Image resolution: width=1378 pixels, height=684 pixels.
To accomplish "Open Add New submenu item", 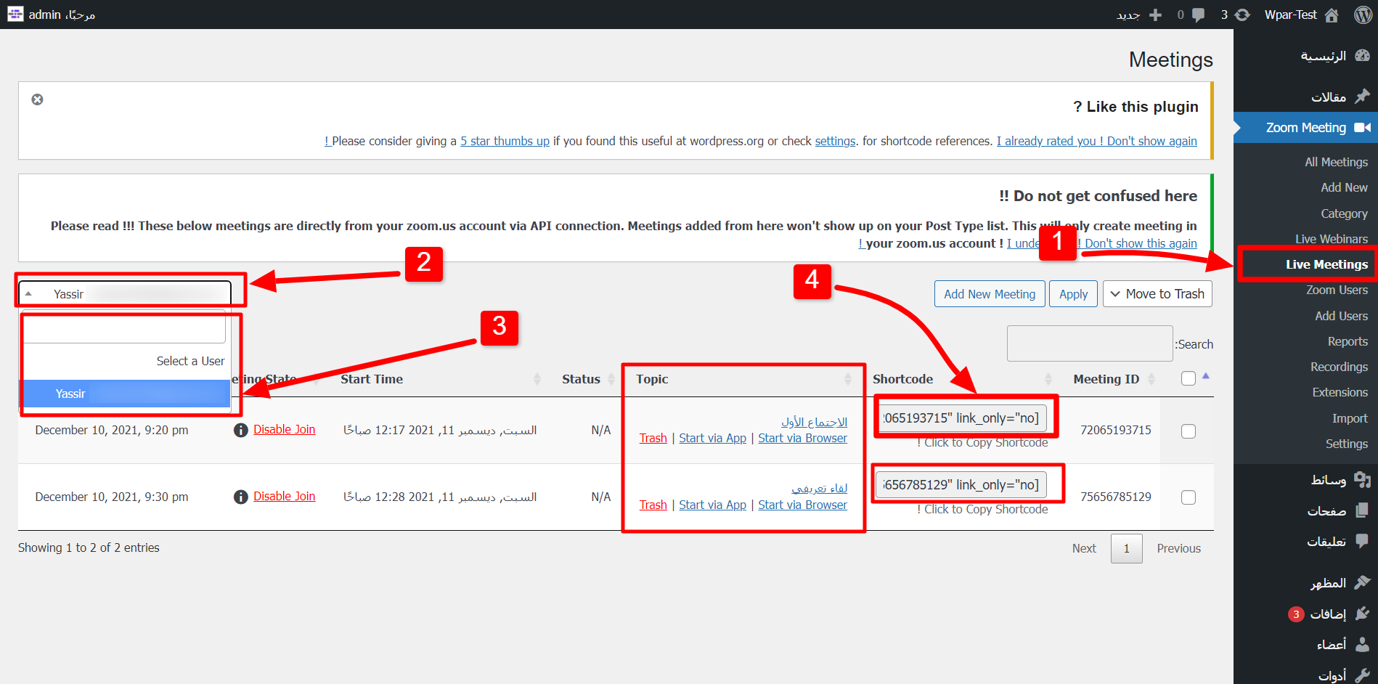I will [1344, 187].
